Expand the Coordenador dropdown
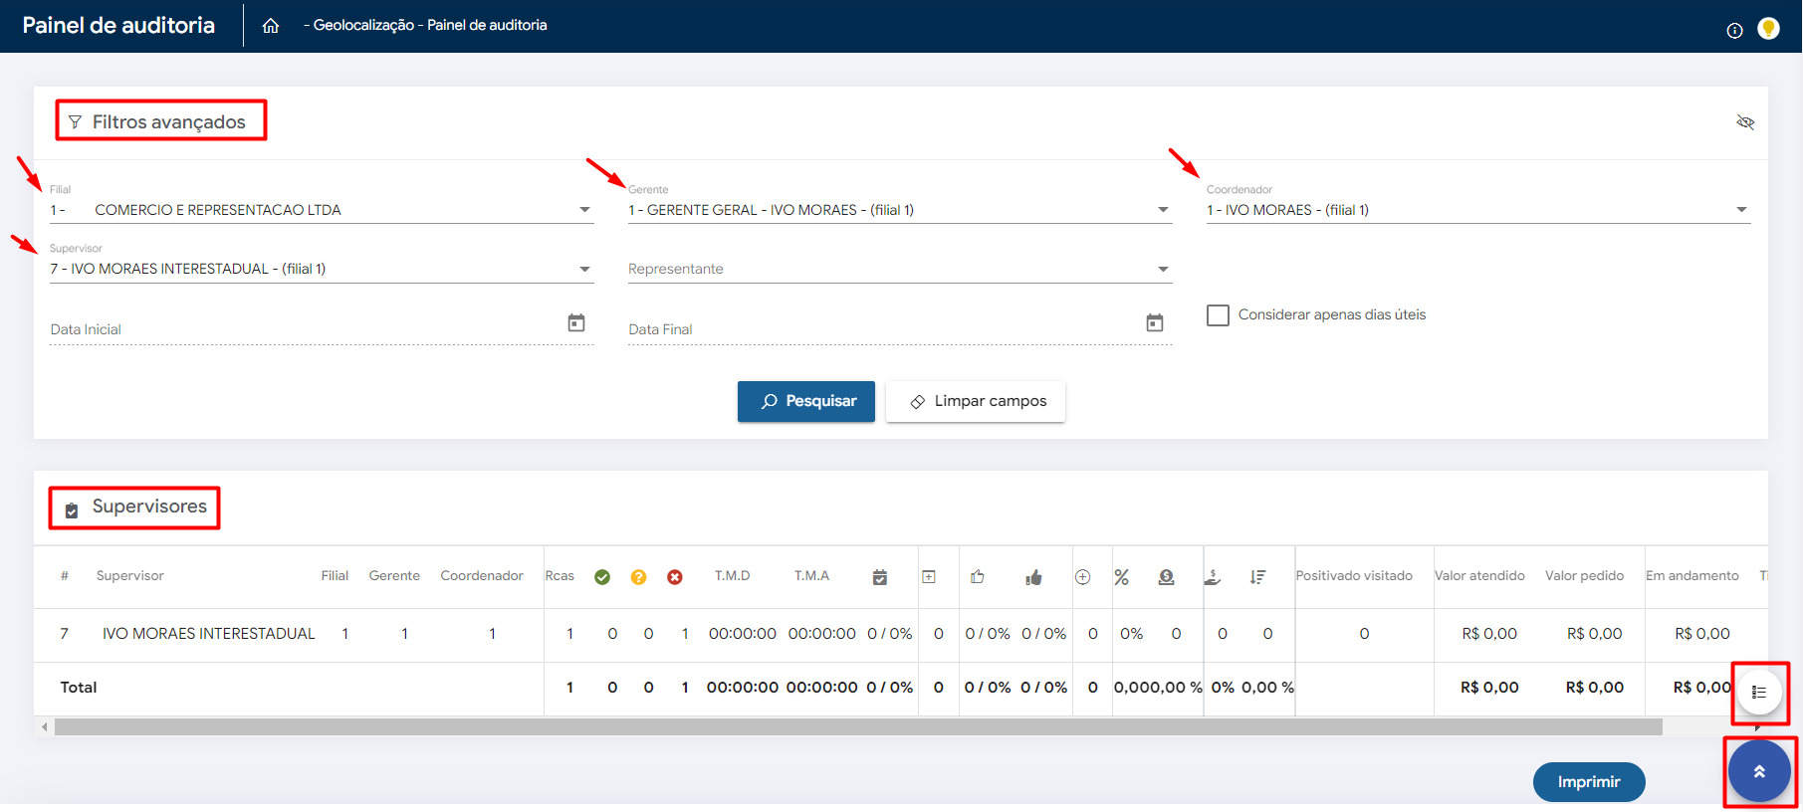Viewport: 1803px width, 812px height. [x=1741, y=210]
